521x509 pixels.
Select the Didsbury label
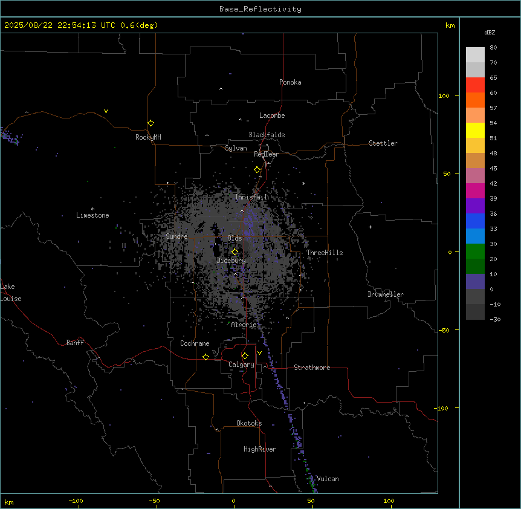click(x=231, y=261)
